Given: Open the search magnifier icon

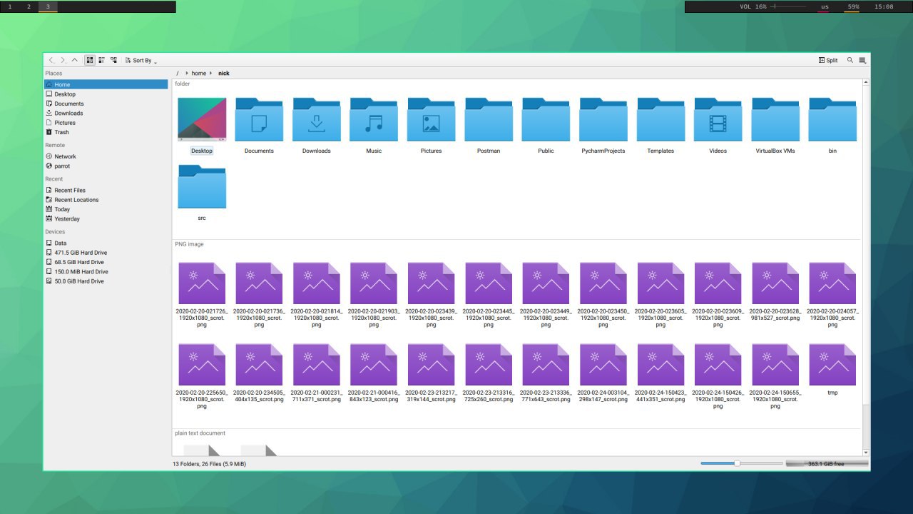Looking at the screenshot, I should [x=850, y=61].
